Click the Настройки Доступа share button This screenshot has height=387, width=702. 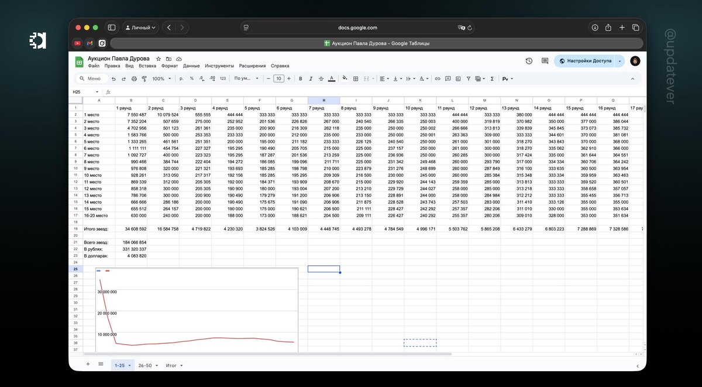tap(585, 61)
